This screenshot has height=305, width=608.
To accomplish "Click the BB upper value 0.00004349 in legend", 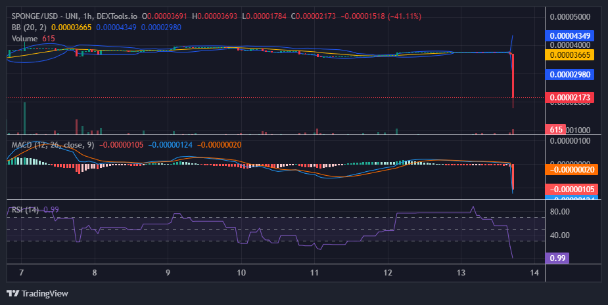I will tap(116, 28).
